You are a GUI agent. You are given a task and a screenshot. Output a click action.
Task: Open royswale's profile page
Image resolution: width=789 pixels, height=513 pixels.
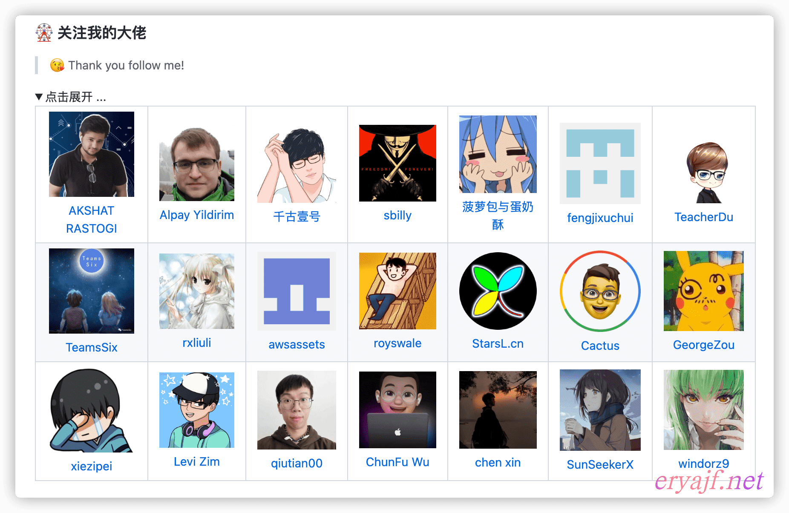coord(397,343)
